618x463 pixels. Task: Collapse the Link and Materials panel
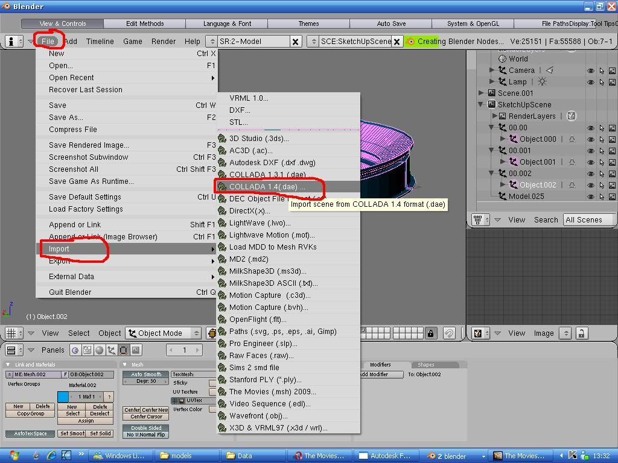(x=8, y=365)
